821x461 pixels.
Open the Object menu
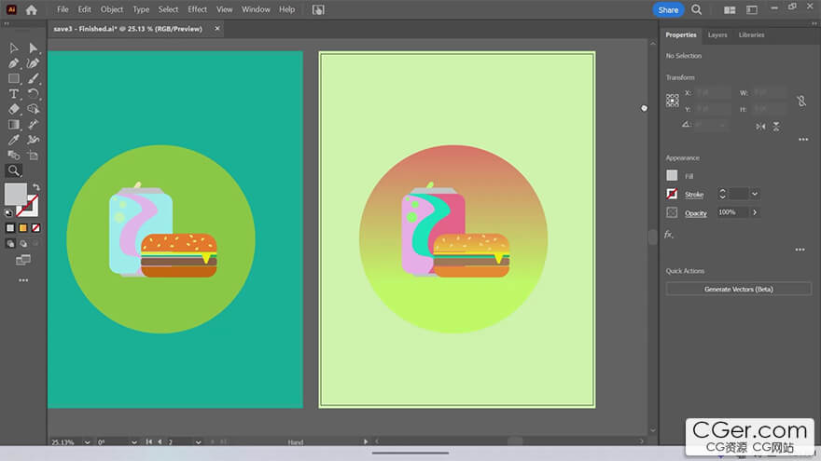pos(112,9)
